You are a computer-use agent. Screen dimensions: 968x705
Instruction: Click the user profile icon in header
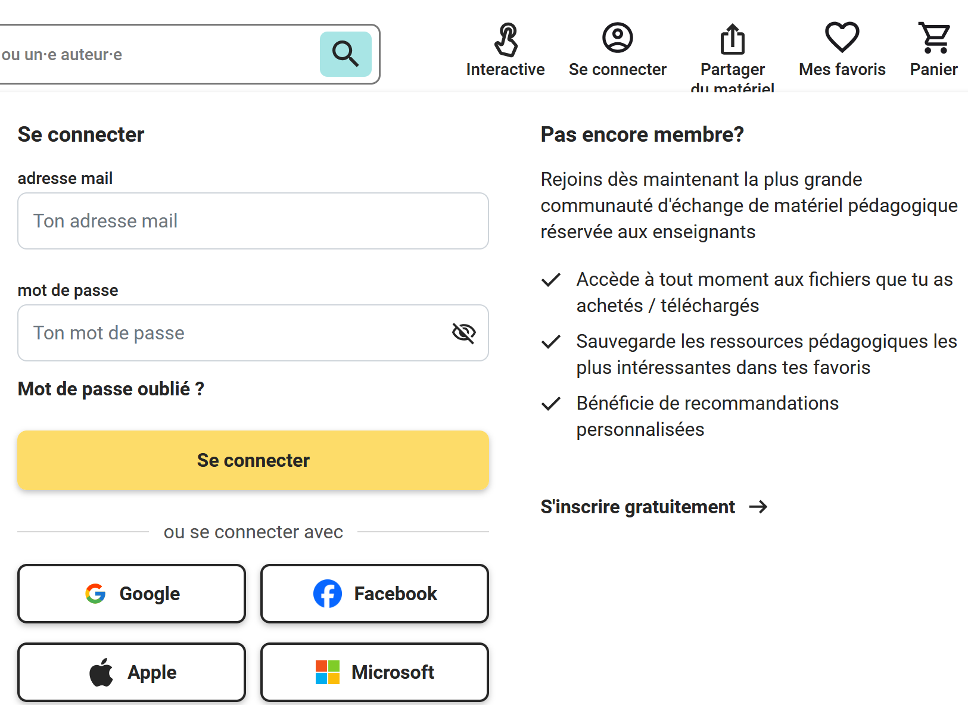tap(617, 38)
